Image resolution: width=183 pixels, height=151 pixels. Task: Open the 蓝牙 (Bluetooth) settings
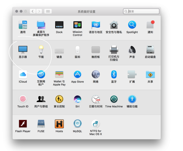pos(114,74)
